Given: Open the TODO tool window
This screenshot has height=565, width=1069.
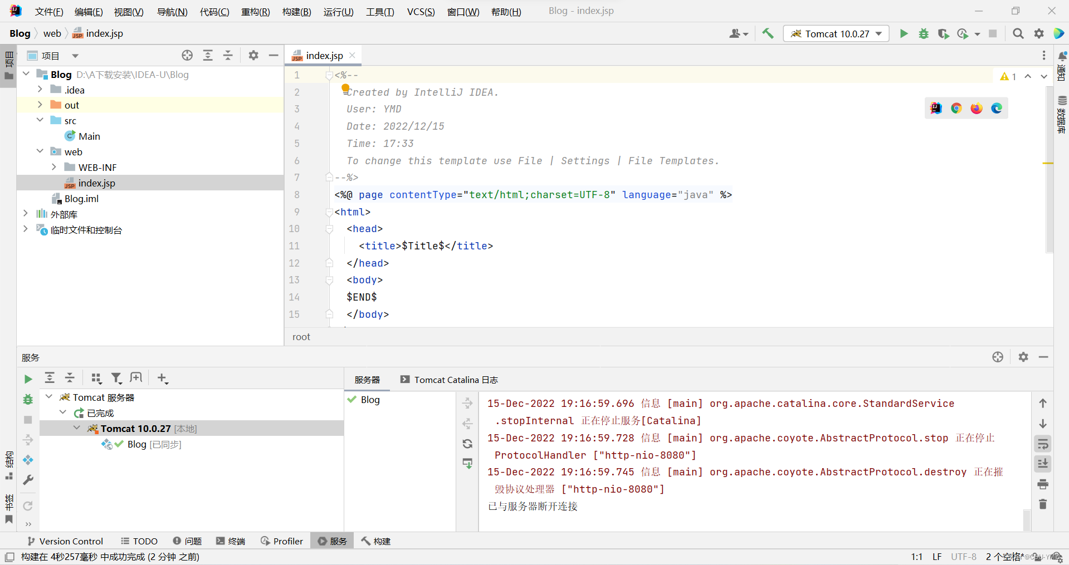Looking at the screenshot, I should (x=139, y=541).
